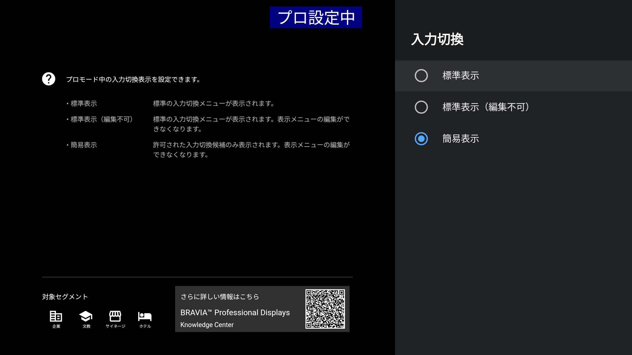Select the 簡易表示 radio button
This screenshot has height=355, width=632.
pyautogui.click(x=421, y=139)
